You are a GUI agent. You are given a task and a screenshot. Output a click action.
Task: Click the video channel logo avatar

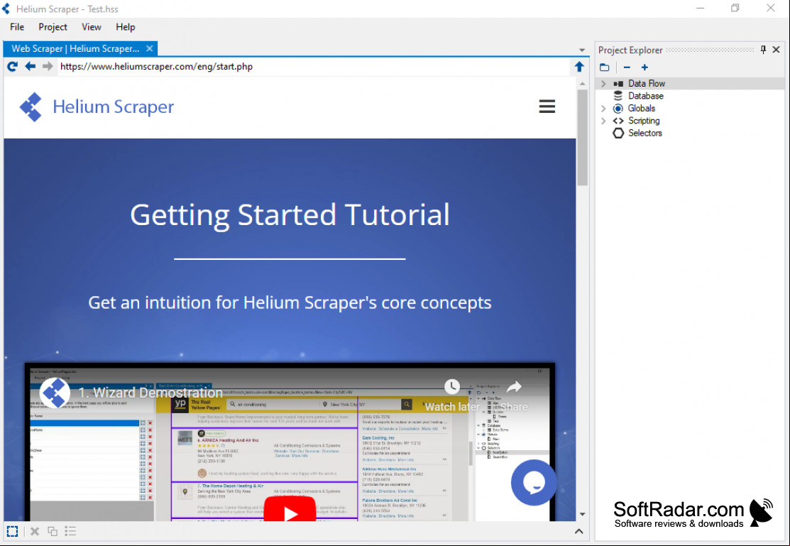[x=55, y=393]
